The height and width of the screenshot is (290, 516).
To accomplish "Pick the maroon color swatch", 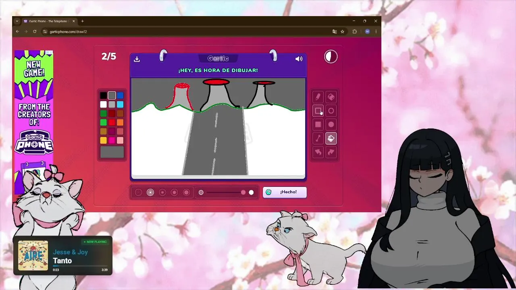I will pyautogui.click(x=112, y=131).
